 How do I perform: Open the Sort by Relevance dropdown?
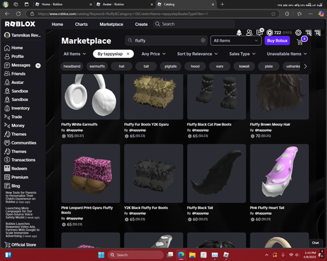[198, 54]
